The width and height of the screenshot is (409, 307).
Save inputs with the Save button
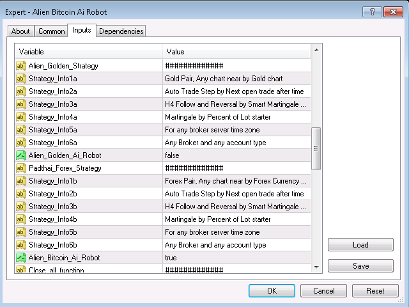click(360, 266)
